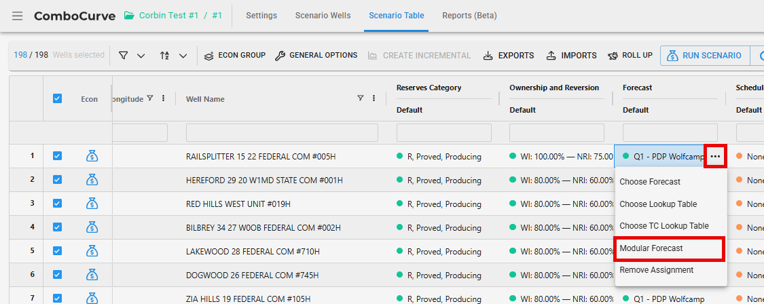
Task: Select Modular Forecast from context menu
Action: (669, 248)
